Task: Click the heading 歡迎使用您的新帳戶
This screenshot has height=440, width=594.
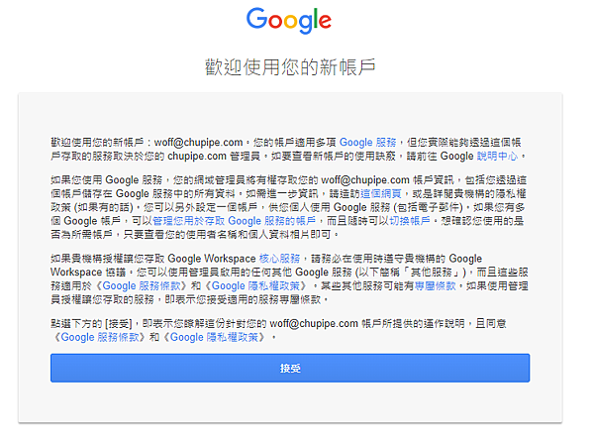Action: pyautogui.click(x=290, y=67)
